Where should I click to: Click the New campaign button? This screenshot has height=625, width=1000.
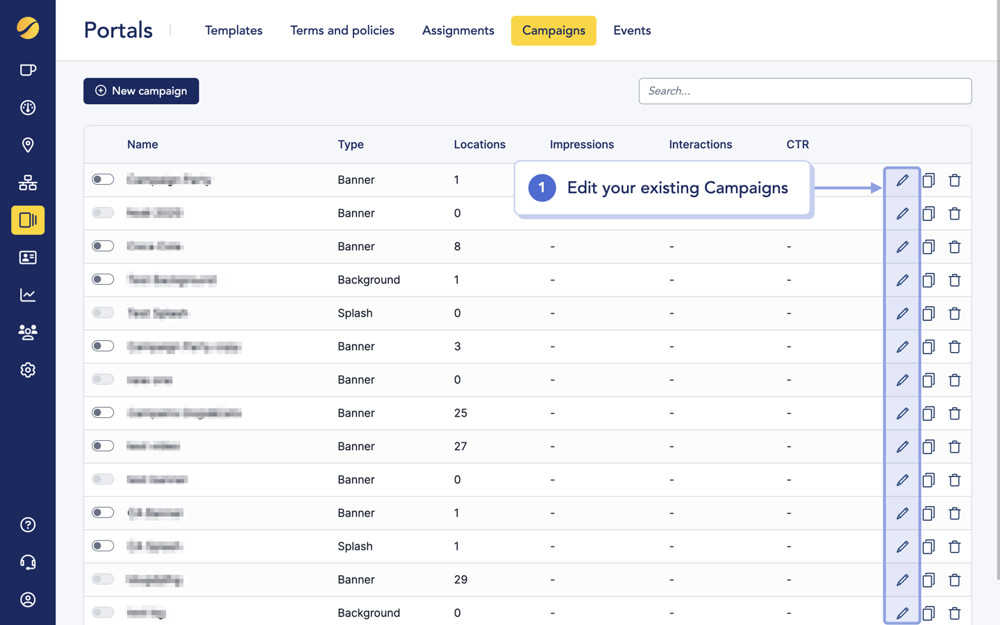[141, 91]
